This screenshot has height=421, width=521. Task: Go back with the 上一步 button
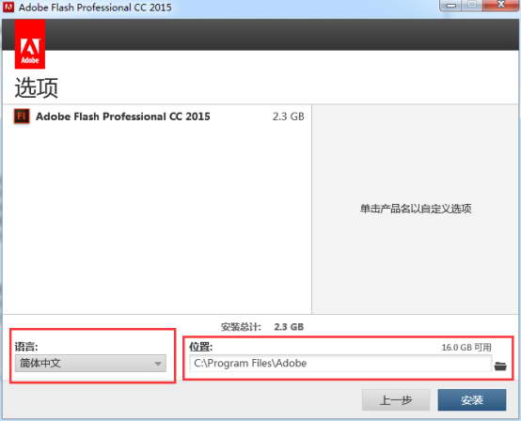(x=396, y=400)
